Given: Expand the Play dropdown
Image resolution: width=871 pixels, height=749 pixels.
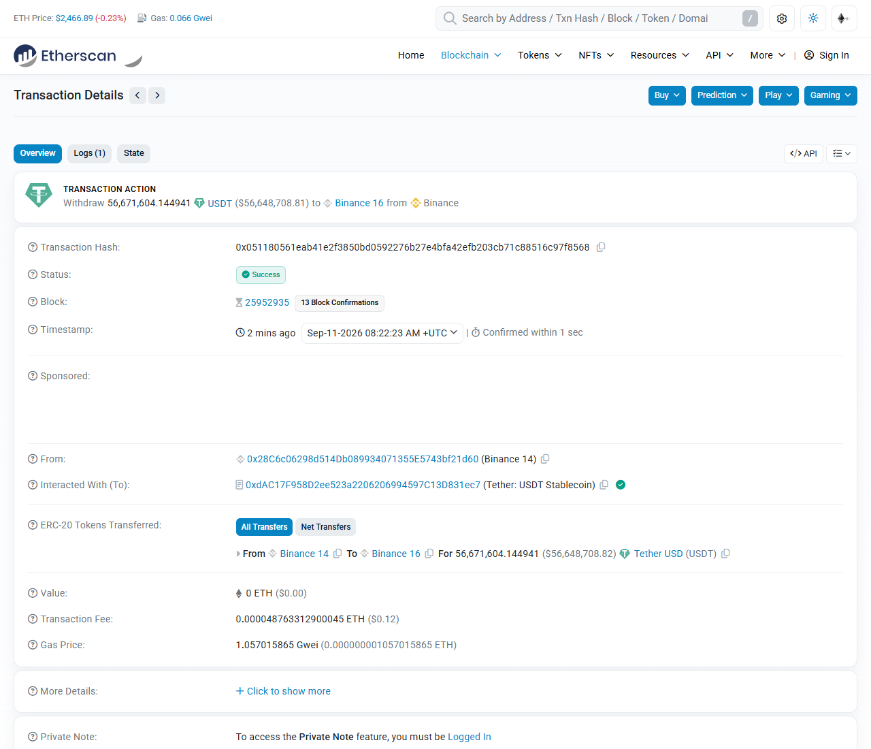Looking at the screenshot, I should click(x=778, y=95).
